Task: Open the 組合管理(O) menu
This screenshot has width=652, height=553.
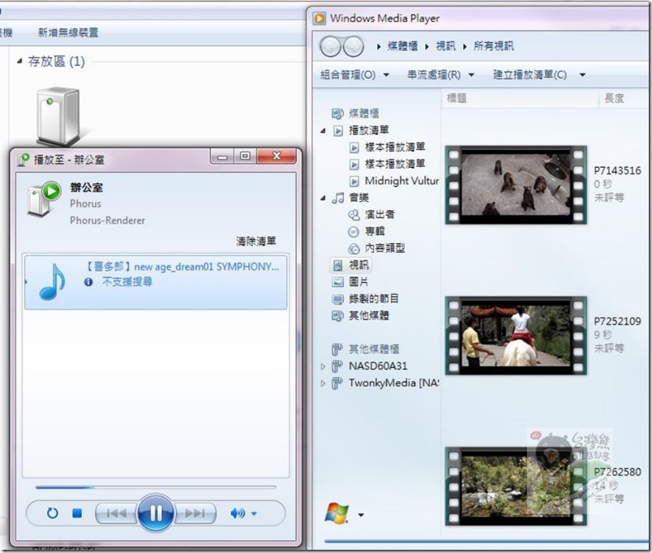Action: point(354,75)
